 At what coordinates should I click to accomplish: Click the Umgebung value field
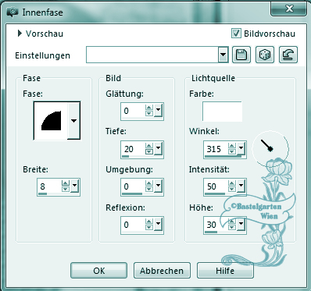134,186
